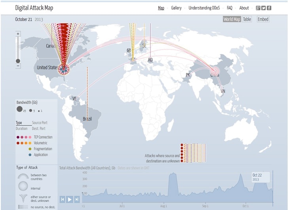Viewport: 288px width, 210px height.
Task: Zoom out the map with minus button
Action: [18, 66]
